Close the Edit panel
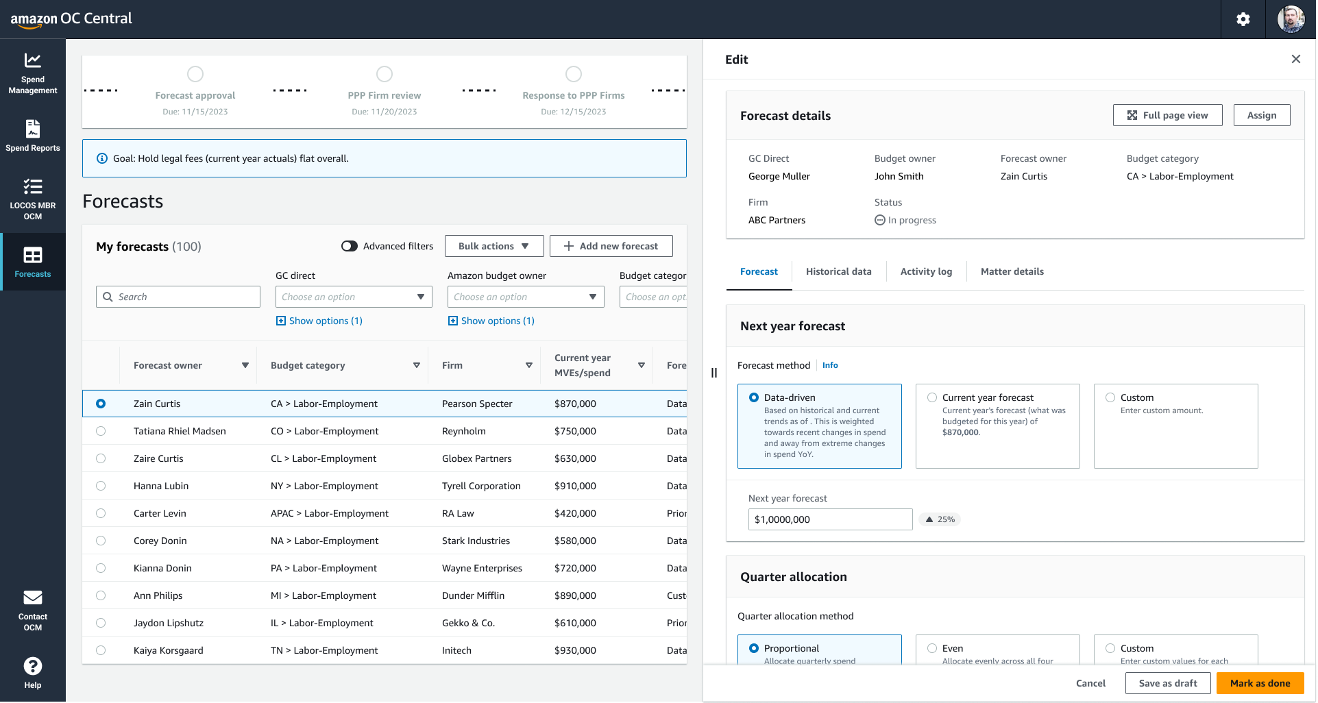This screenshot has width=1318, height=703. pos(1295,59)
